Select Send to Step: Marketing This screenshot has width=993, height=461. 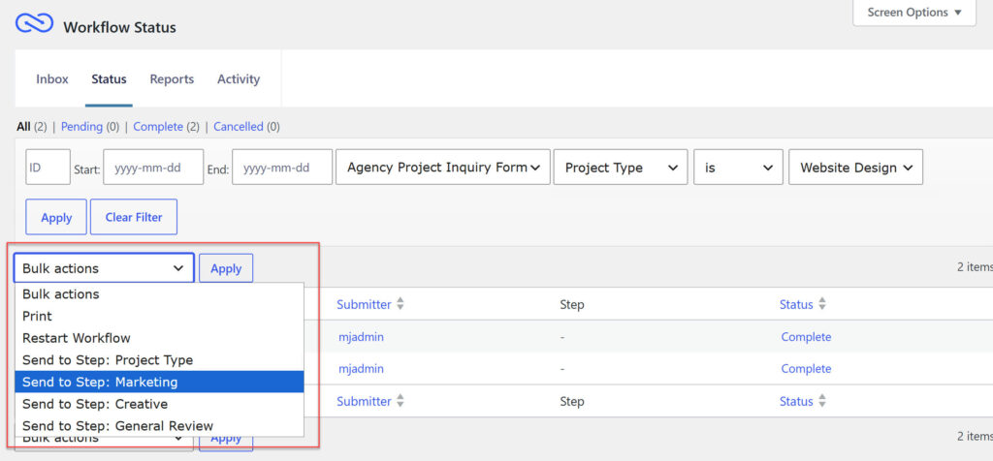point(159,382)
